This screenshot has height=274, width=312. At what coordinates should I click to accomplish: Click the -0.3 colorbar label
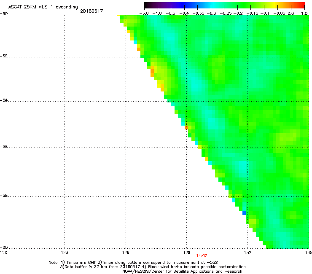tap(212, 13)
